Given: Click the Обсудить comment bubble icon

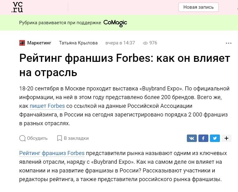Looking at the screenshot, I should point(22,138).
